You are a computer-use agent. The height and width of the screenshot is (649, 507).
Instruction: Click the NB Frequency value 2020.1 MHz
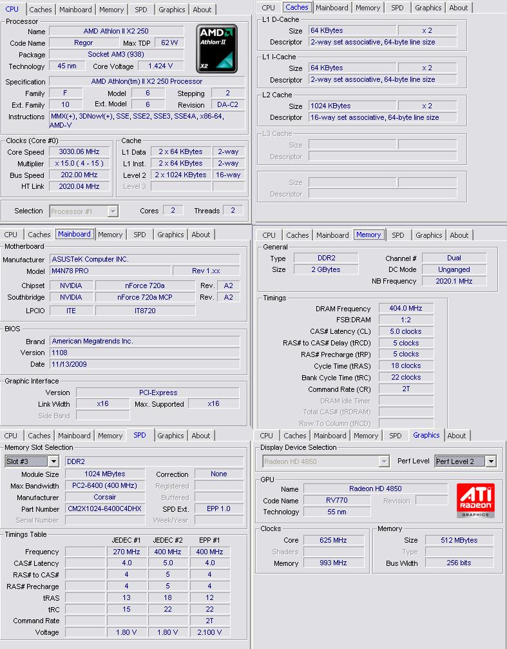coord(454,281)
